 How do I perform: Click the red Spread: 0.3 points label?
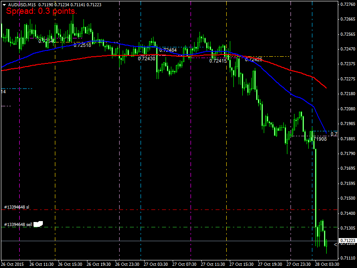[42, 12]
